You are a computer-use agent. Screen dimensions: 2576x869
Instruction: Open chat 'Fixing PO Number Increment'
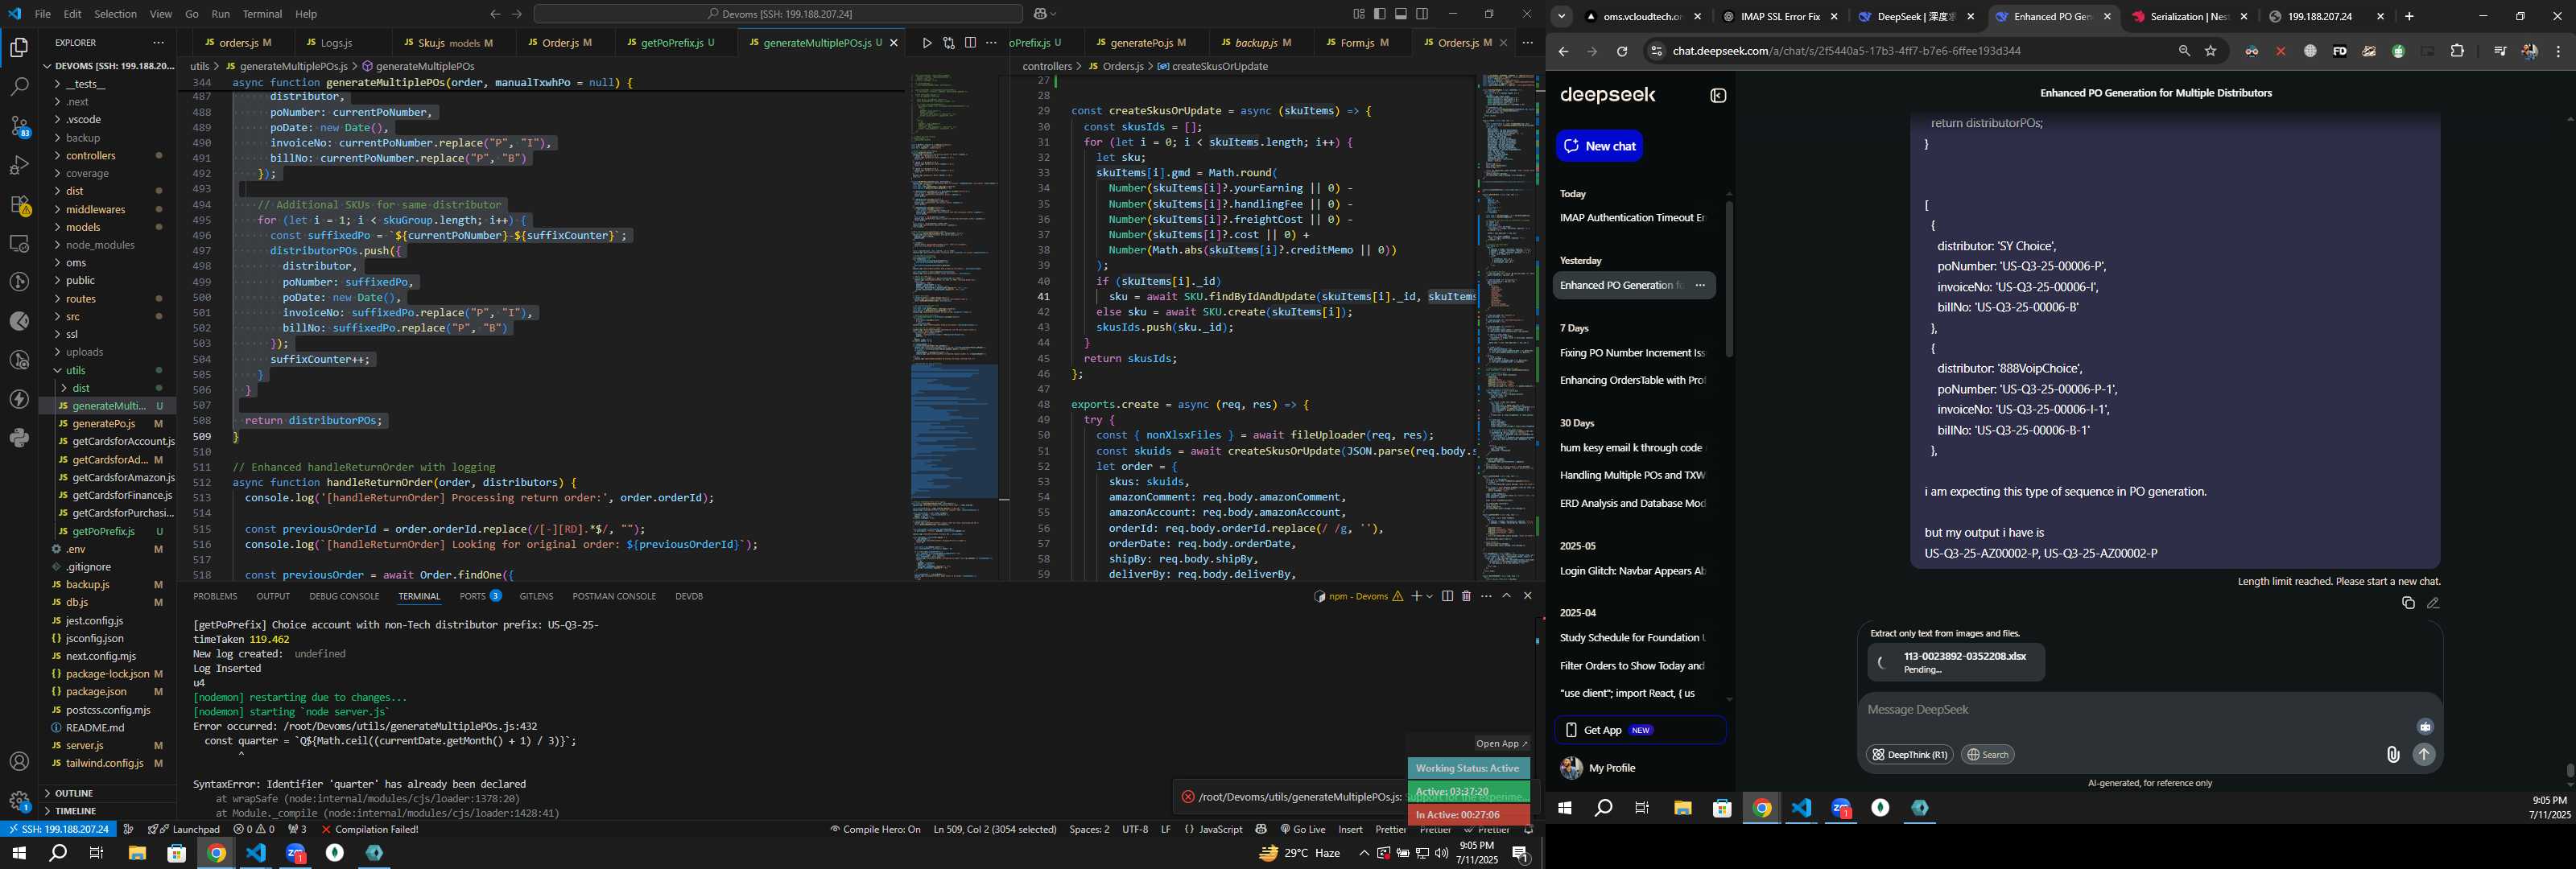click(x=1632, y=354)
